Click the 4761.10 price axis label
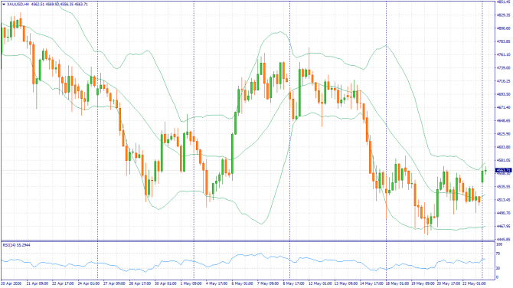 [503, 54]
